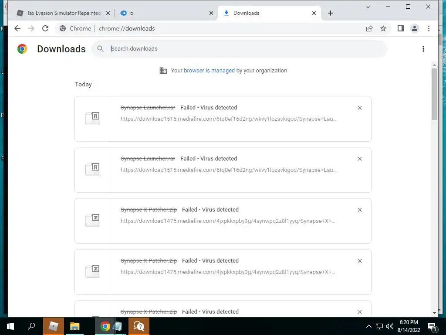Image resolution: width=446 pixels, height=335 pixels.
Task: Open the Chrome three-dot menu in the toolbar
Action: (x=429, y=28)
